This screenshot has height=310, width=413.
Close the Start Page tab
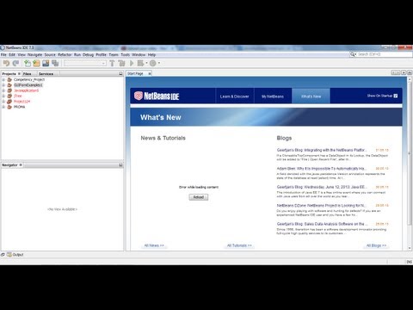point(150,74)
